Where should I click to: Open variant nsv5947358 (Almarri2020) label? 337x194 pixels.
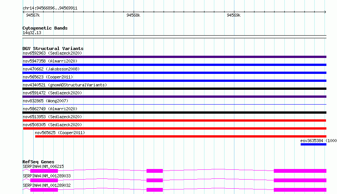pyautogui.click(x=50, y=61)
